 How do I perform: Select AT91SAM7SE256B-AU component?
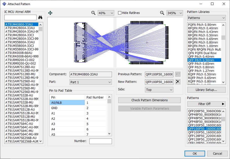22,138
